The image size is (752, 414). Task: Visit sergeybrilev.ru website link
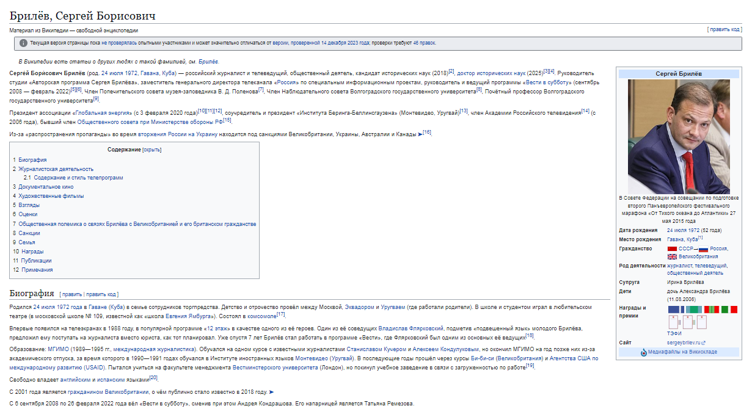pyautogui.click(x=683, y=343)
